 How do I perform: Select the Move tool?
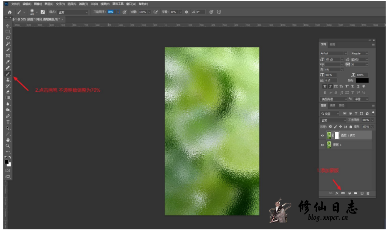[8, 26]
